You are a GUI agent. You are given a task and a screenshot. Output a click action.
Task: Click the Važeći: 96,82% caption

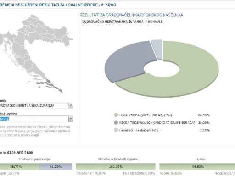tap(171, 173)
